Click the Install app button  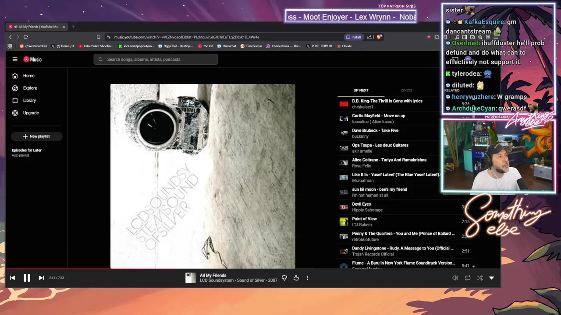pyautogui.click(x=354, y=37)
